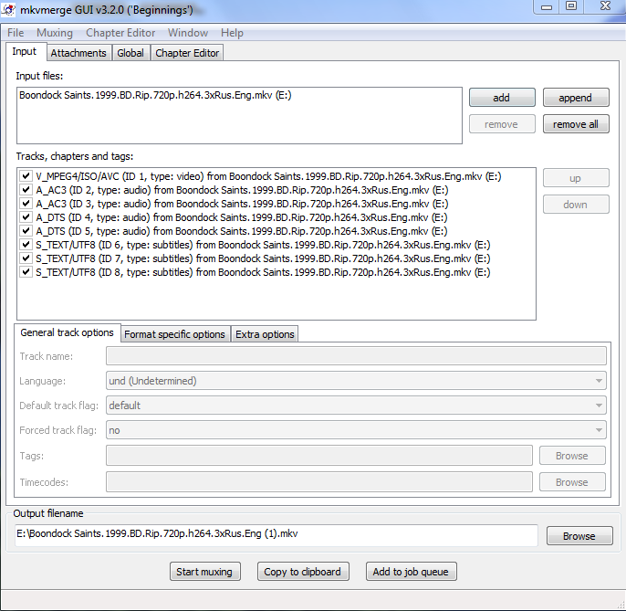The width and height of the screenshot is (626, 611).
Task: Select the General track options tab
Action: point(68,332)
